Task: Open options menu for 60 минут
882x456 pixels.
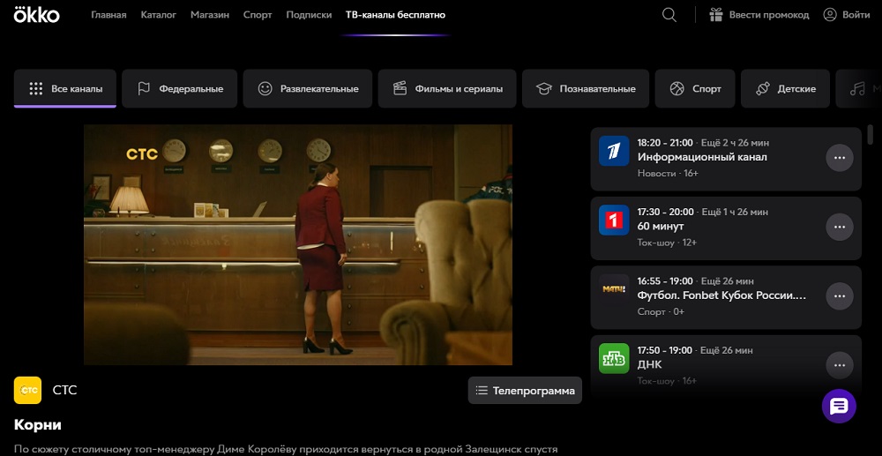Action: point(839,227)
